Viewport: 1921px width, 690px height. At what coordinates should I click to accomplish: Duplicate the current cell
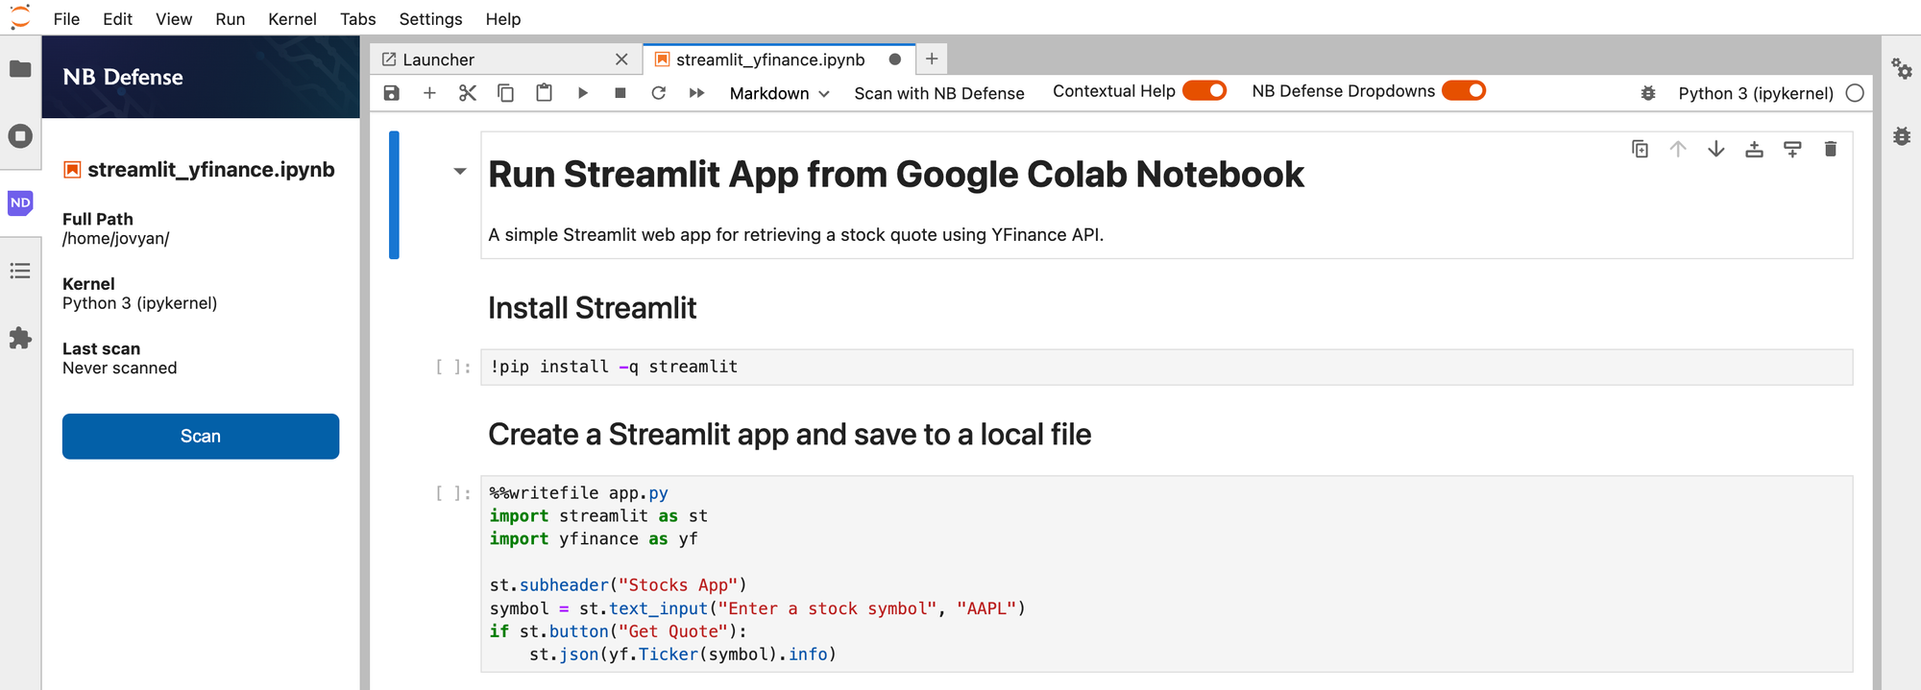1641,149
